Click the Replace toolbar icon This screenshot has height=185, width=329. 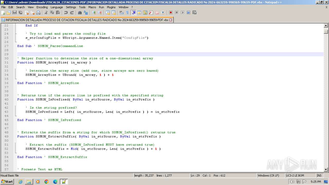tap(86, 13)
